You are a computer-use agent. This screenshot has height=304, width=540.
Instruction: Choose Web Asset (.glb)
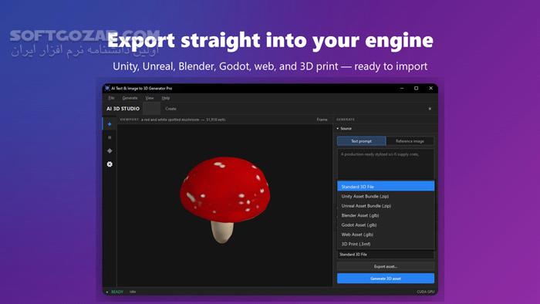[x=386, y=235]
